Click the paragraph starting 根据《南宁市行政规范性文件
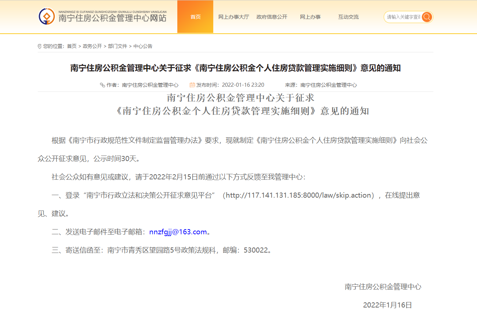477x317 pixels. (233, 149)
